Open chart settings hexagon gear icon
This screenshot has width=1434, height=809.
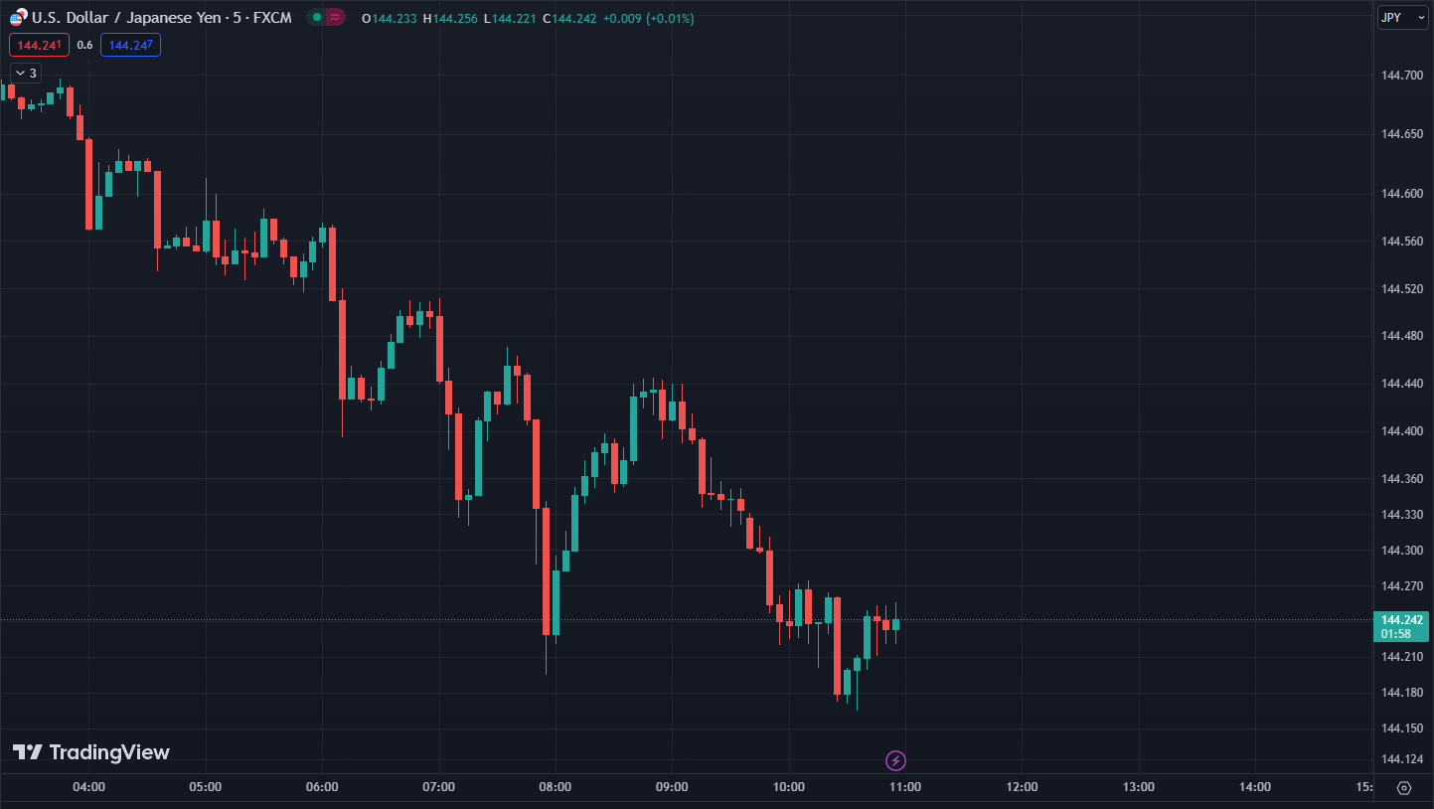pos(1403,788)
